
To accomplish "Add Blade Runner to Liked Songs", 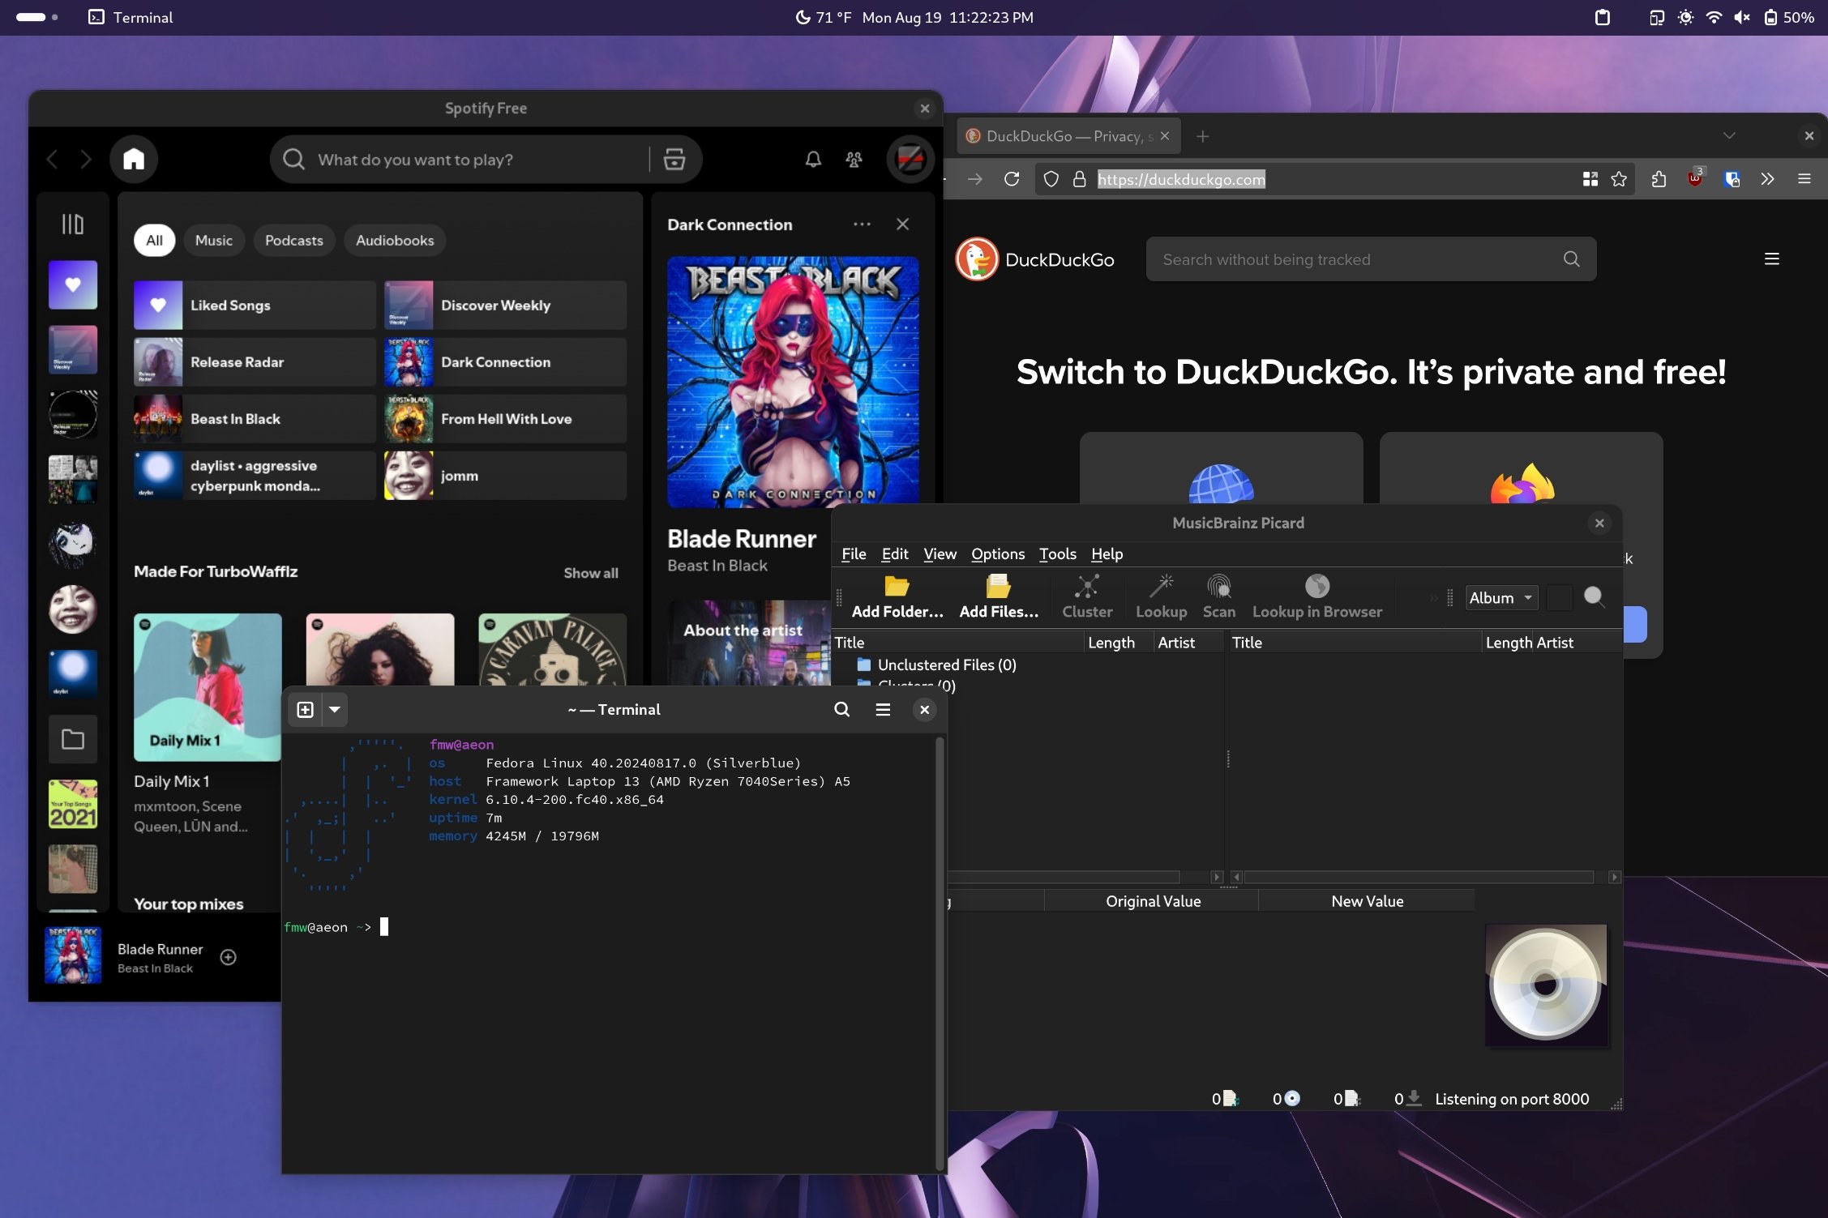I will pos(229,957).
